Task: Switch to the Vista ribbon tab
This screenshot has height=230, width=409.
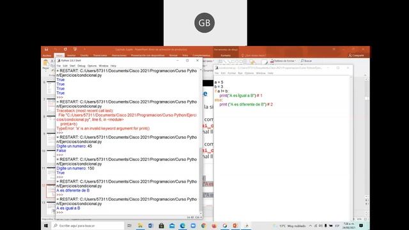Action: point(185,56)
